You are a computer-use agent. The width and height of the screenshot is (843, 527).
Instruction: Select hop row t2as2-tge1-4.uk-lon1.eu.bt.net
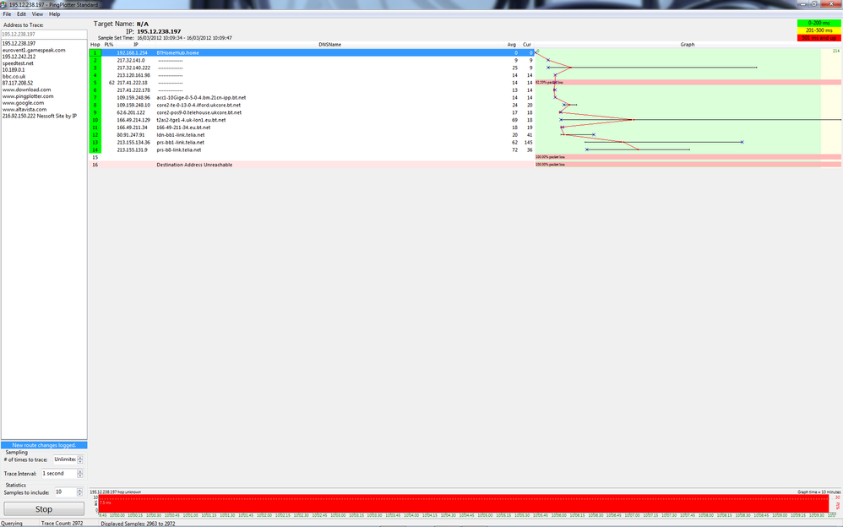pos(312,120)
